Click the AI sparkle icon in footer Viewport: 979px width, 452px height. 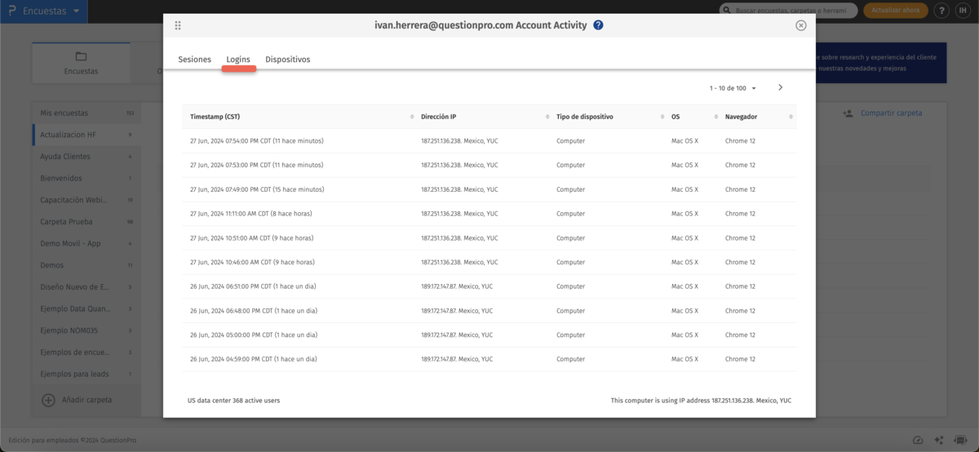(x=940, y=440)
